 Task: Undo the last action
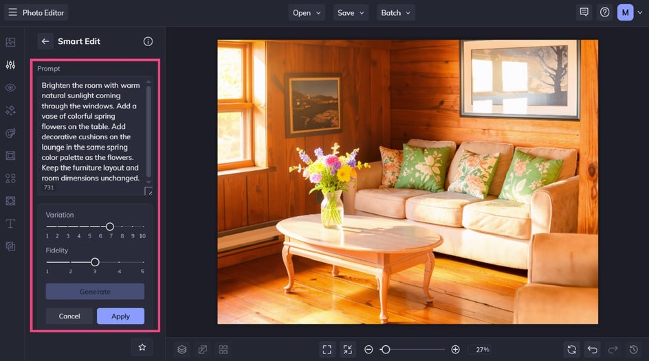coord(593,349)
